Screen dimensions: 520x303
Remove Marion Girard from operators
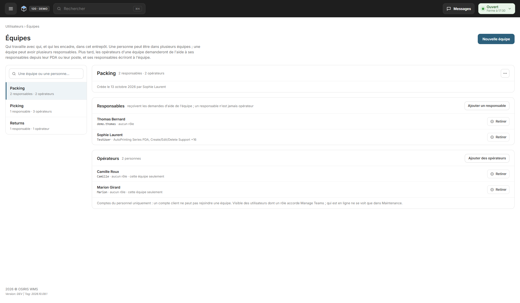click(x=498, y=190)
